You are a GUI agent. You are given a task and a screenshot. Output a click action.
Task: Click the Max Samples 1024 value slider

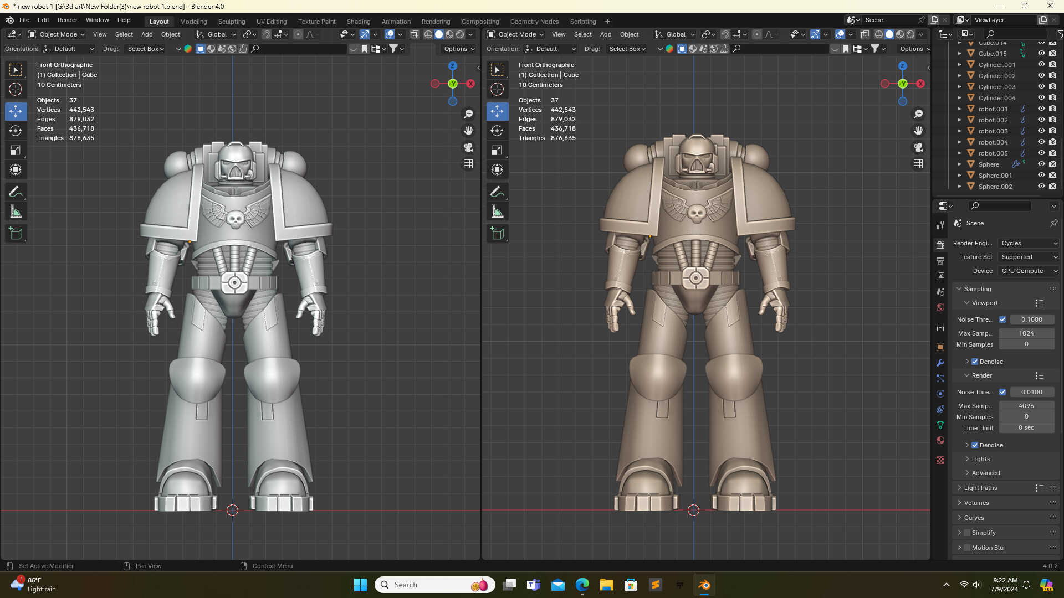click(x=1027, y=333)
